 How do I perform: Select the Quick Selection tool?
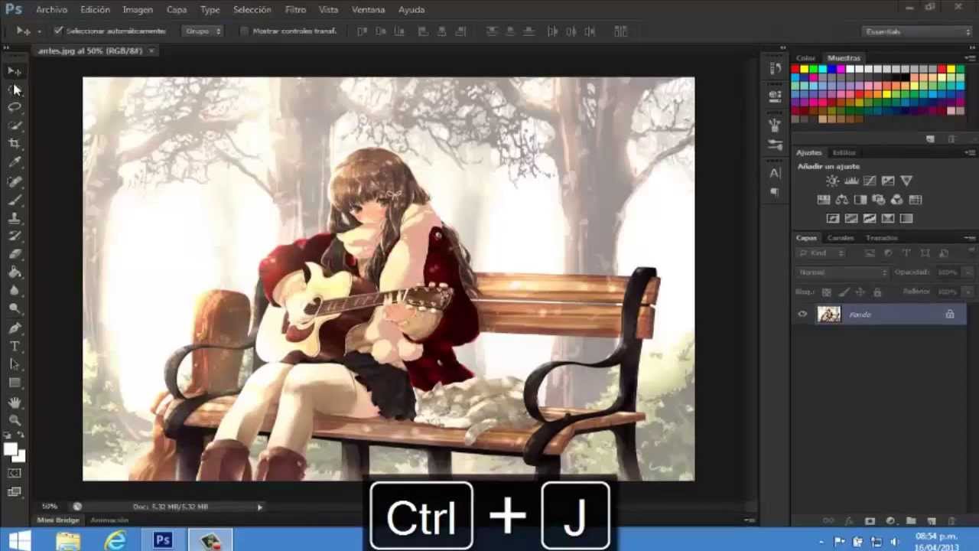[15, 126]
